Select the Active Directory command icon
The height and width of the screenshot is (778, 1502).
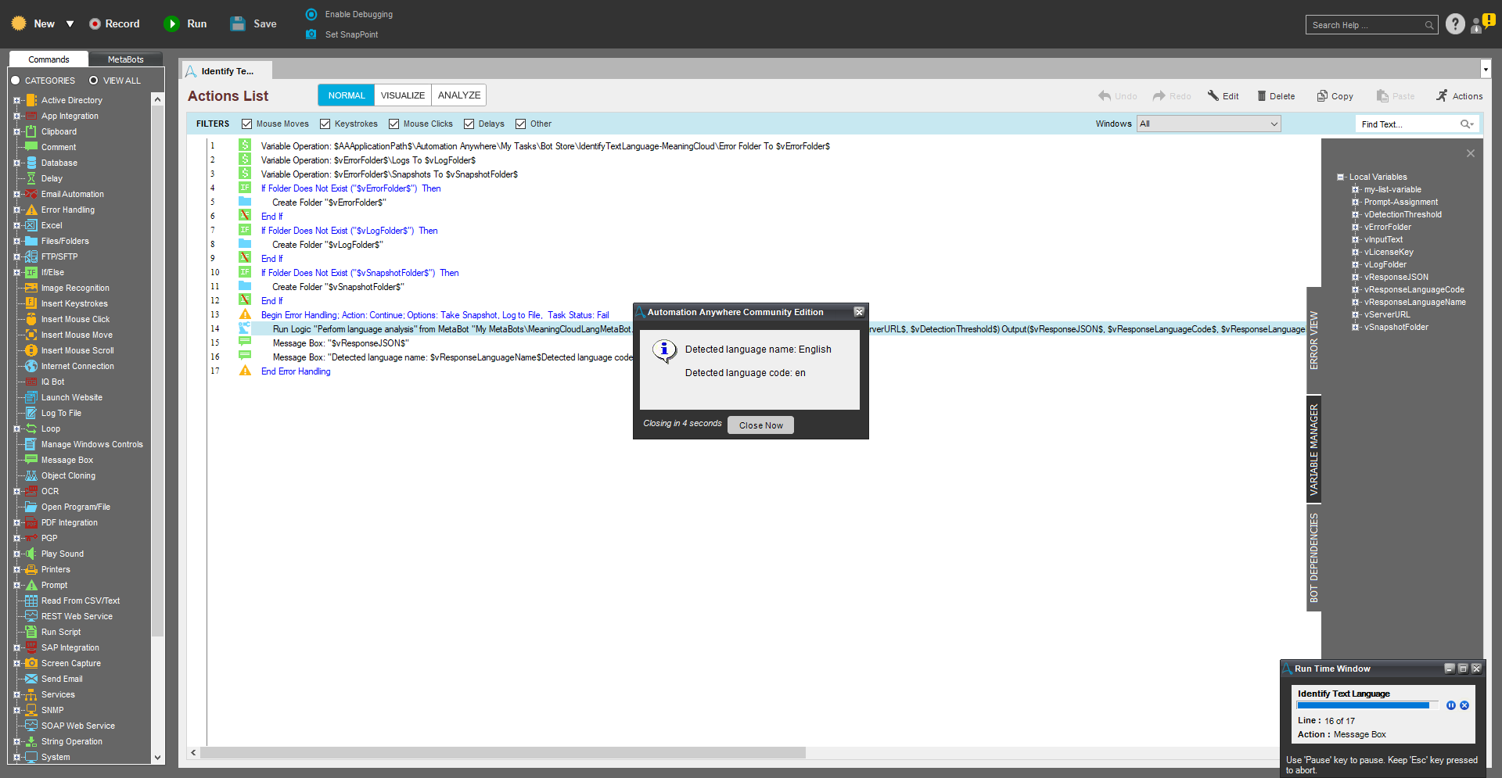(31, 100)
